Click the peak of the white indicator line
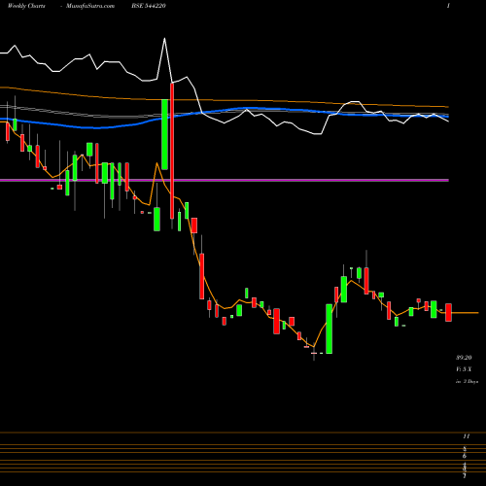The width and height of the screenshot is (486, 486). [164, 39]
